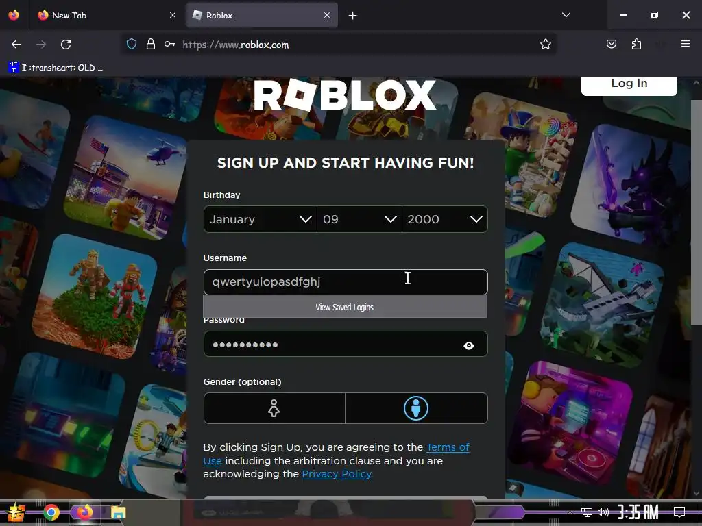Open Chrome from the taskbar
Screen dimensions: 702x526
tap(51, 512)
